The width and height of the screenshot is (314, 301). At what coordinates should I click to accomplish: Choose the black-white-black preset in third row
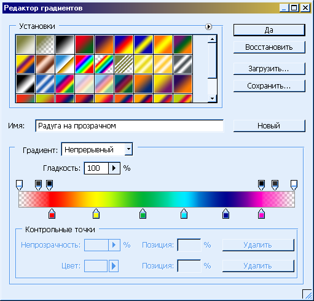click(x=25, y=84)
